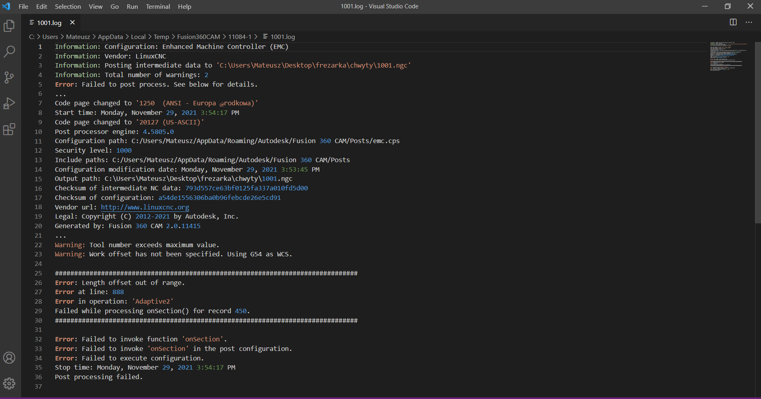The image size is (761, 399).
Task: Click the 11084-1 breadcrumb segment
Action: click(x=240, y=37)
